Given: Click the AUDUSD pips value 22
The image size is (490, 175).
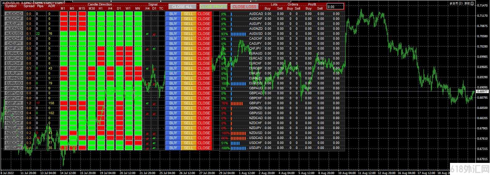Looking at the screenshot, I should pyautogui.click(x=38, y=34).
